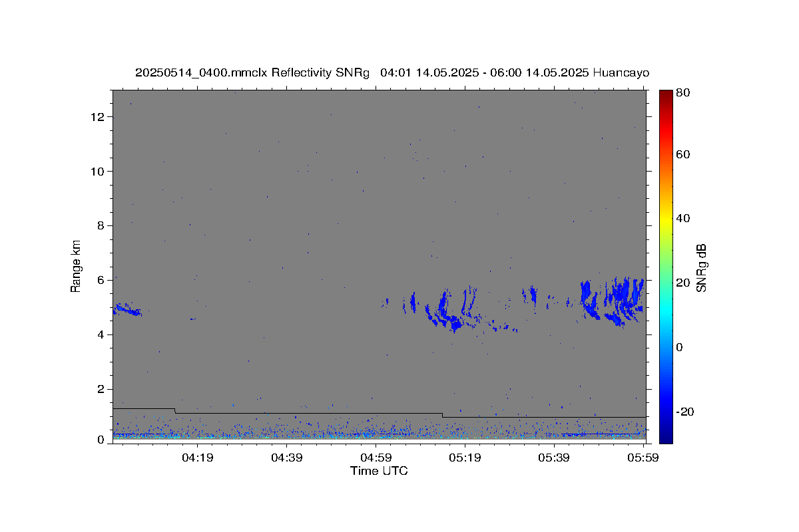
Task: Click the 2 km range tick label
Action: (x=102, y=390)
